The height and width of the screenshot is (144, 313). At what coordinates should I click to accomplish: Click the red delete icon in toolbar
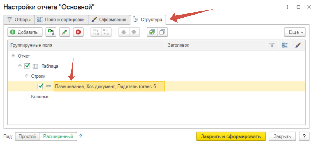(78, 32)
